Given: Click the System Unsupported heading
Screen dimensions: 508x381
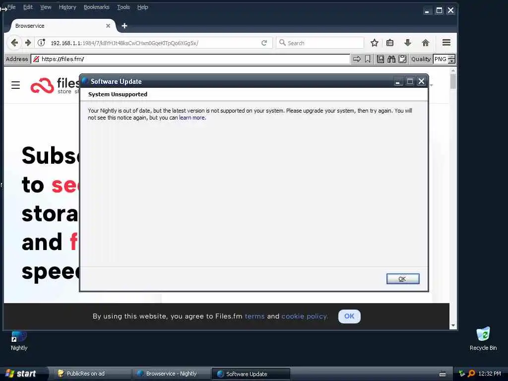Looking at the screenshot, I should coord(118,94).
